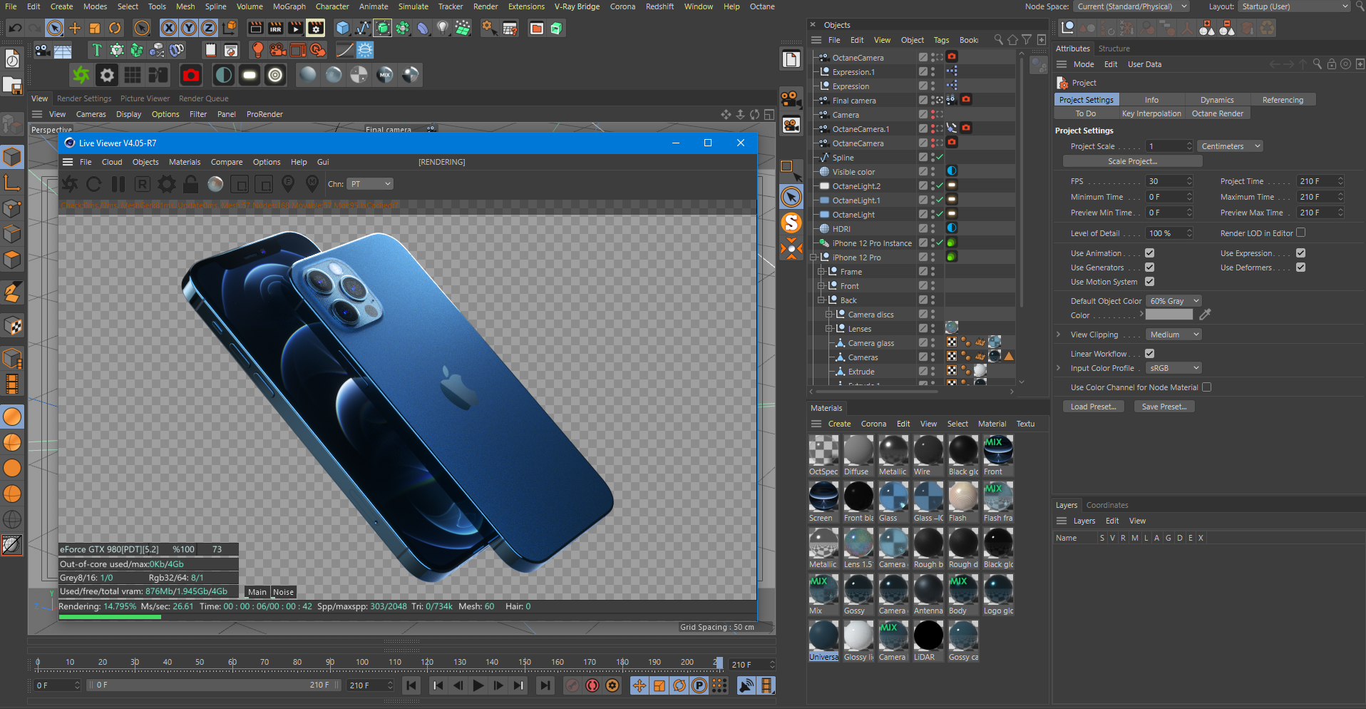1366x709 pixels.
Task: Toggle the X axis lock icon
Action: coord(169,29)
